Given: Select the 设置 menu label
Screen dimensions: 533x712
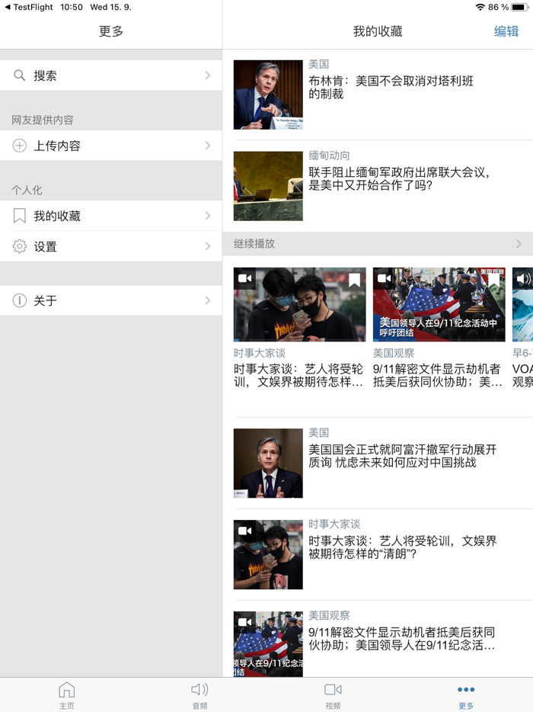Looking at the screenshot, I should tap(45, 246).
